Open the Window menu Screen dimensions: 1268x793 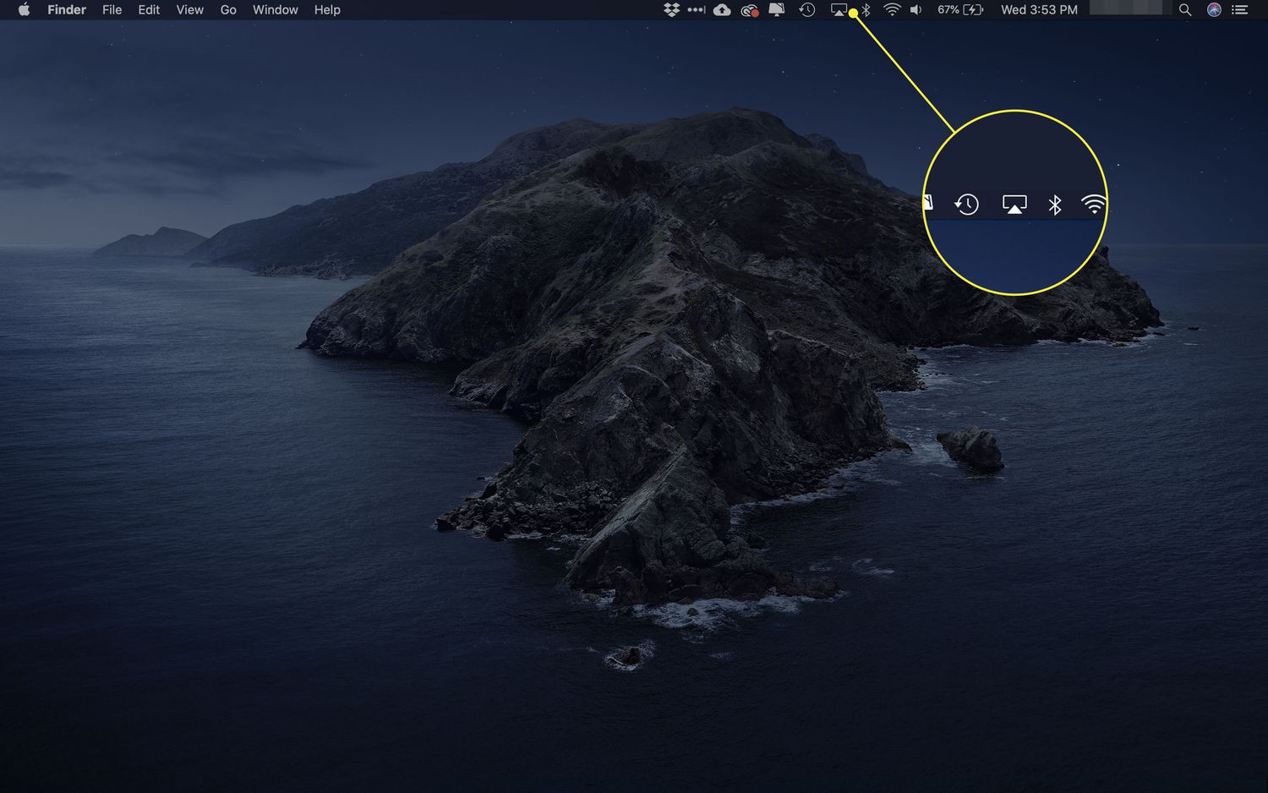(276, 10)
